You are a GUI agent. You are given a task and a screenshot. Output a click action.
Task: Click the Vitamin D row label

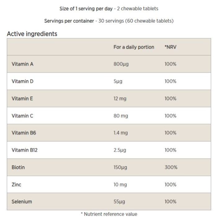coord(23,81)
